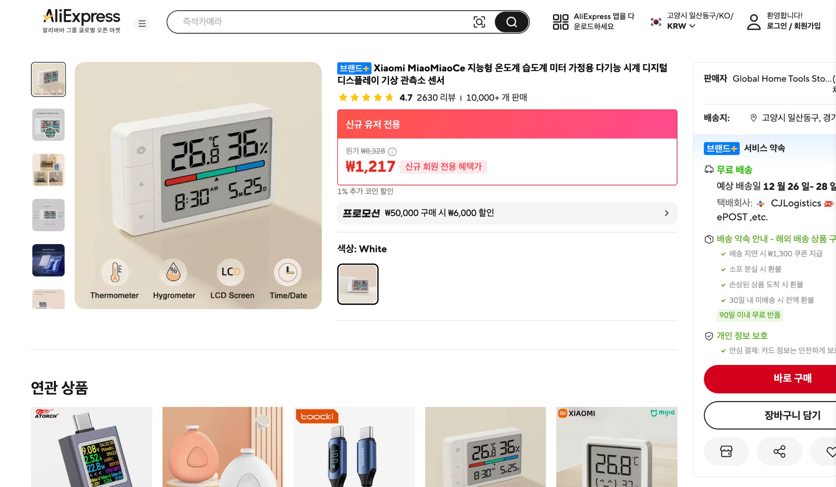
Task: Select the second product thumbnail image
Action: coord(48,124)
